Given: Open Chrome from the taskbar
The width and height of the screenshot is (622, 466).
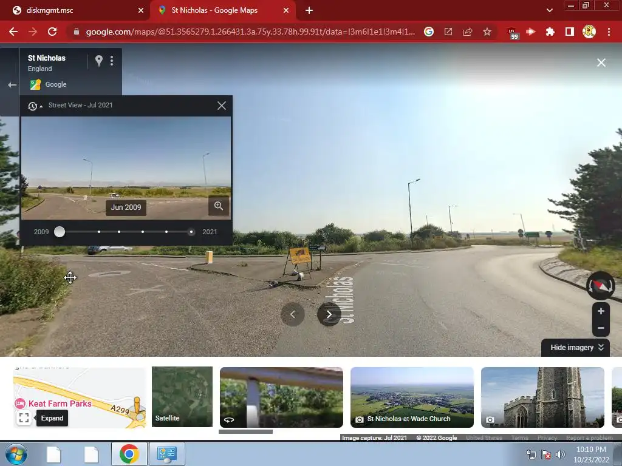Looking at the screenshot, I should [x=129, y=454].
